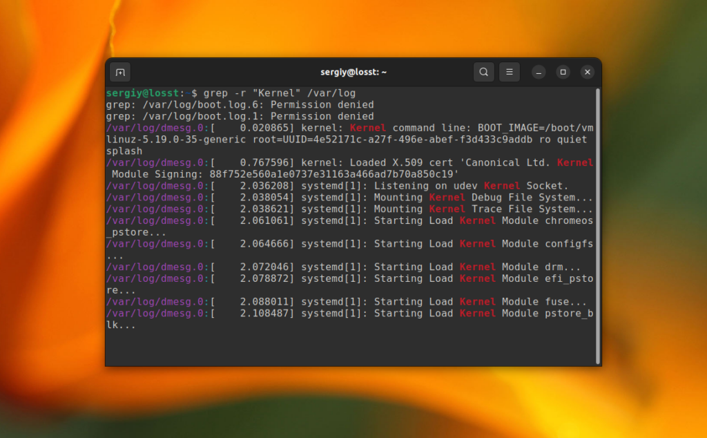Open a new terminal tab
Image resolution: width=707 pixels, height=438 pixels.
point(121,72)
